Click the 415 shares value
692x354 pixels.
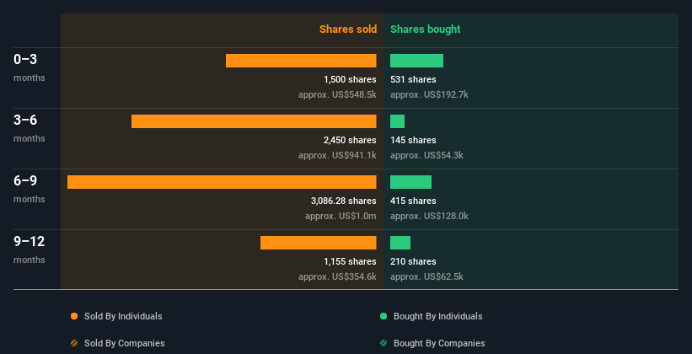tap(413, 201)
